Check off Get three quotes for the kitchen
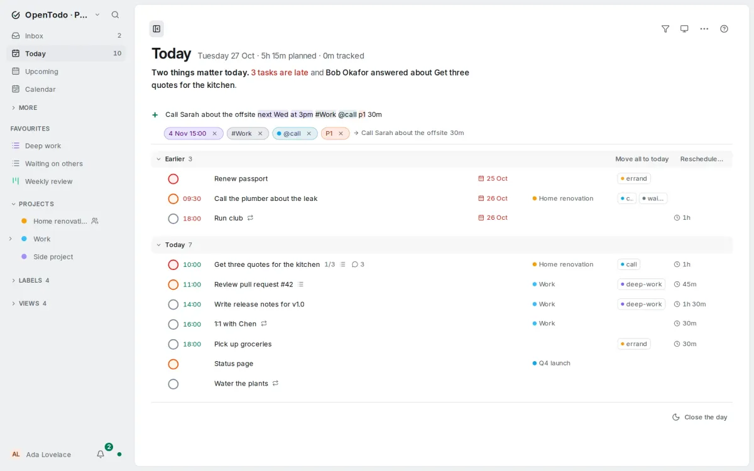The height and width of the screenshot is (471, 754). [x=173, y=264]
